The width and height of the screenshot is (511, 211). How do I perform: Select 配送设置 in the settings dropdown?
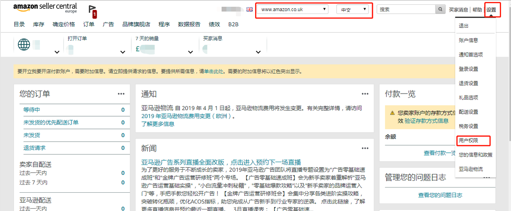468,112
